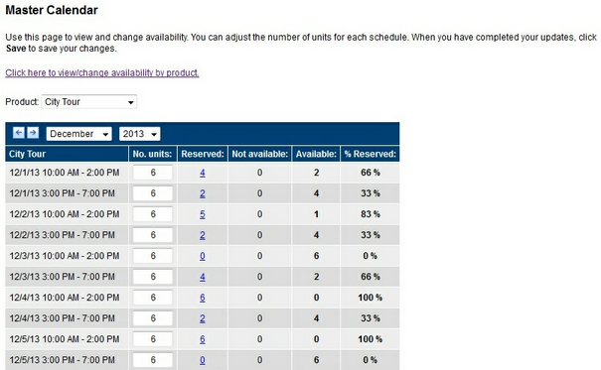601x370 pixels.
Task: Select the 83 % reserved value
Action: (x=371, y=214)
